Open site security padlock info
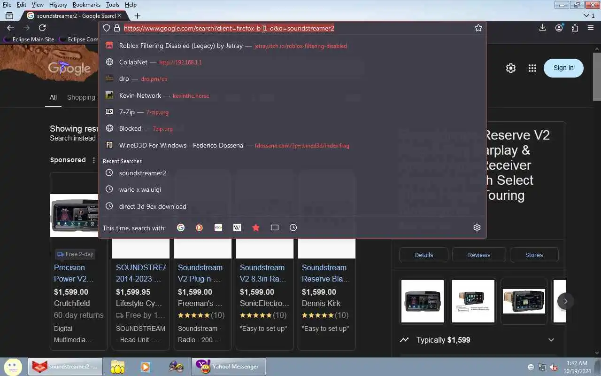 (x=117, y=28)
